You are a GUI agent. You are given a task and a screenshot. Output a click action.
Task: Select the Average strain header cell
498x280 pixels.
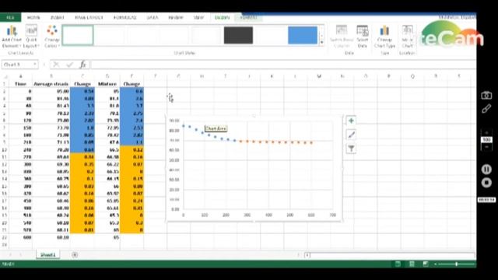(51, 84)
